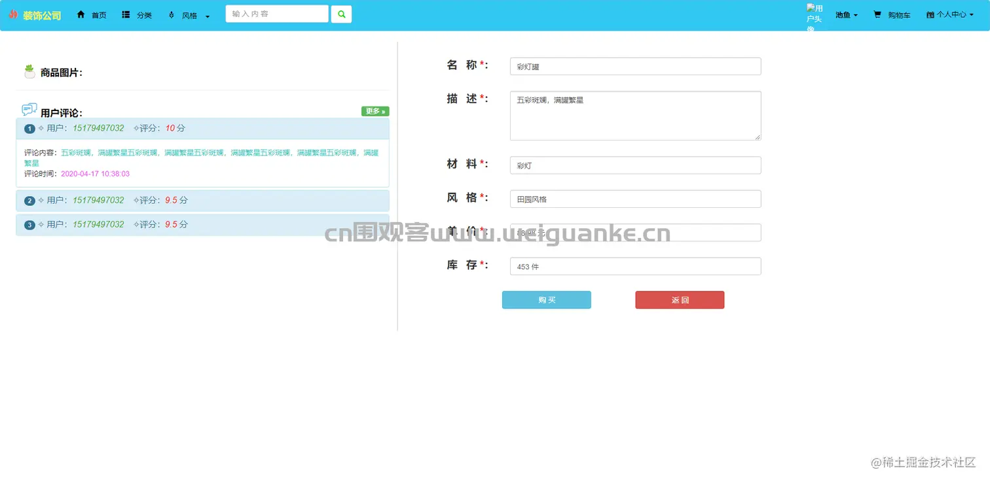Click the 用户评论 heading
Viewport: 990px width, 483px height.
[62, 113]
